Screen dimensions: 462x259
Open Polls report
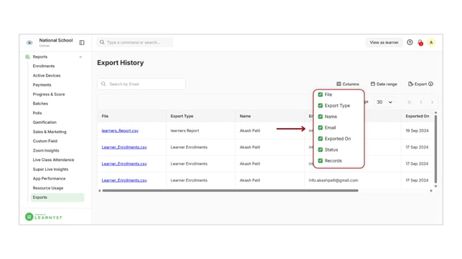coord(37,113)
